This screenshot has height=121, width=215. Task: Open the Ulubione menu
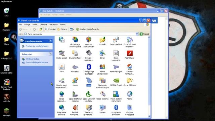pos(43,25)
